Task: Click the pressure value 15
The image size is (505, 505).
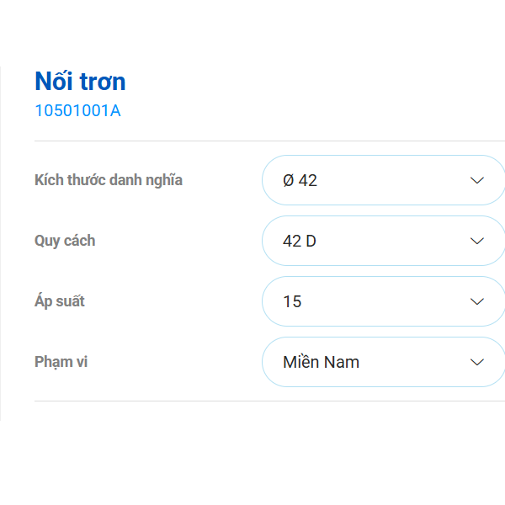Action: (292, 301)
